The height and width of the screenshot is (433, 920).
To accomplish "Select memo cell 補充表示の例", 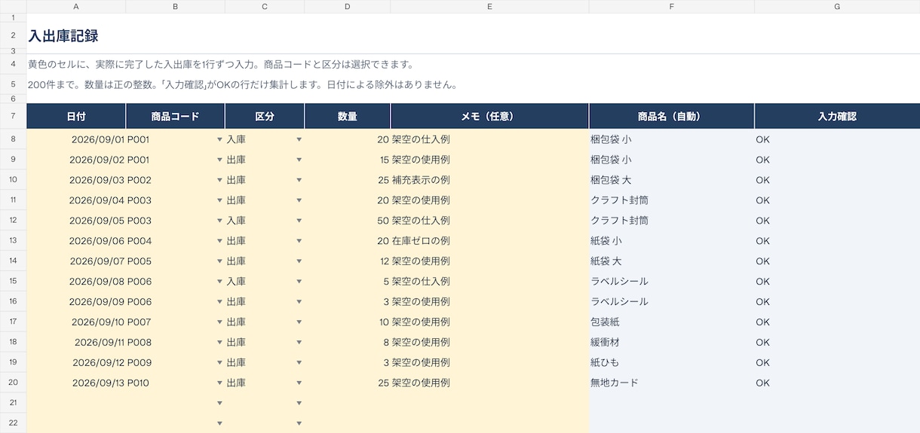I will 489,180.
